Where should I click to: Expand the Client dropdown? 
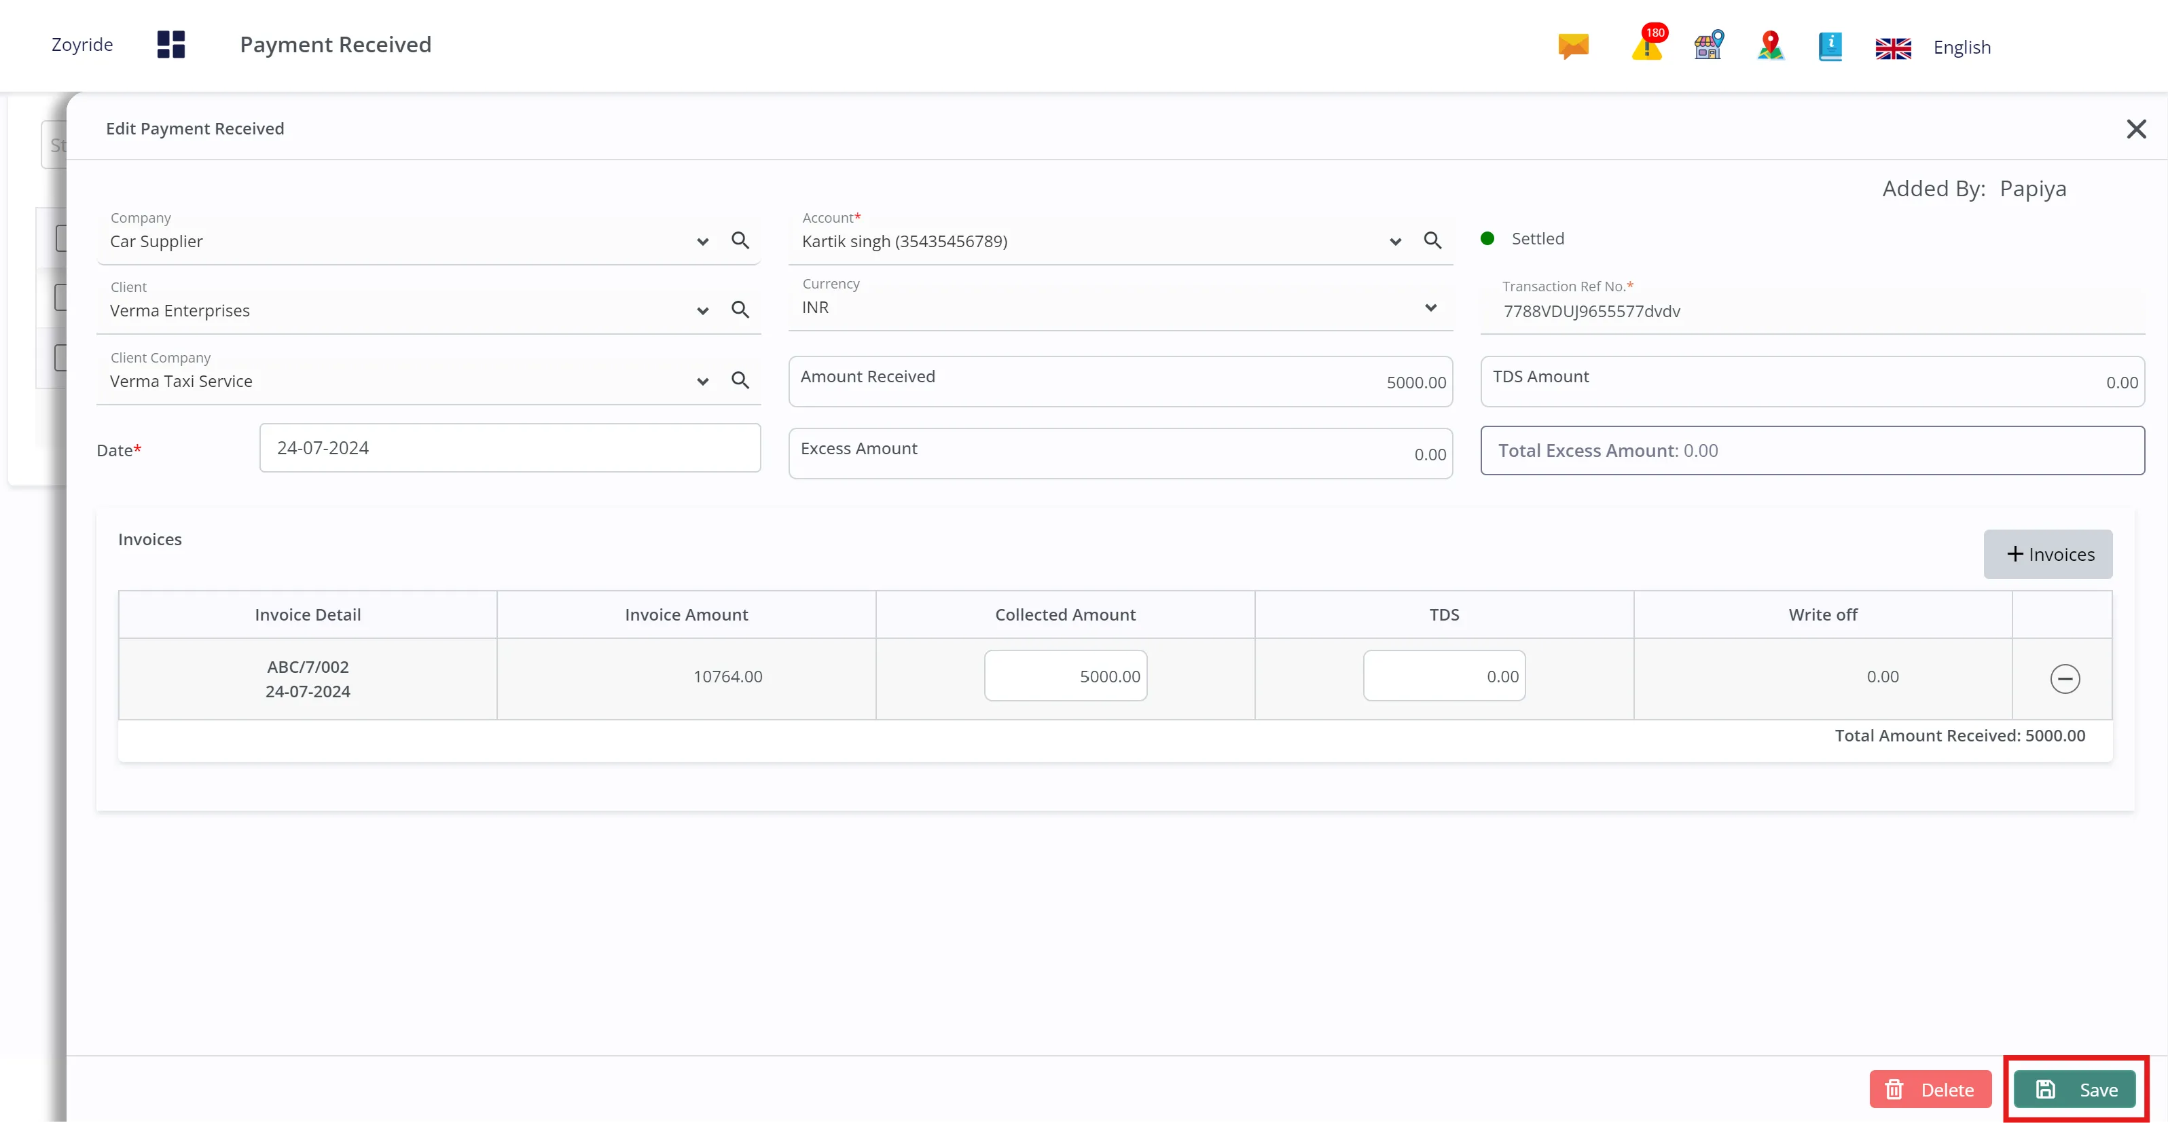click(703, 311)
